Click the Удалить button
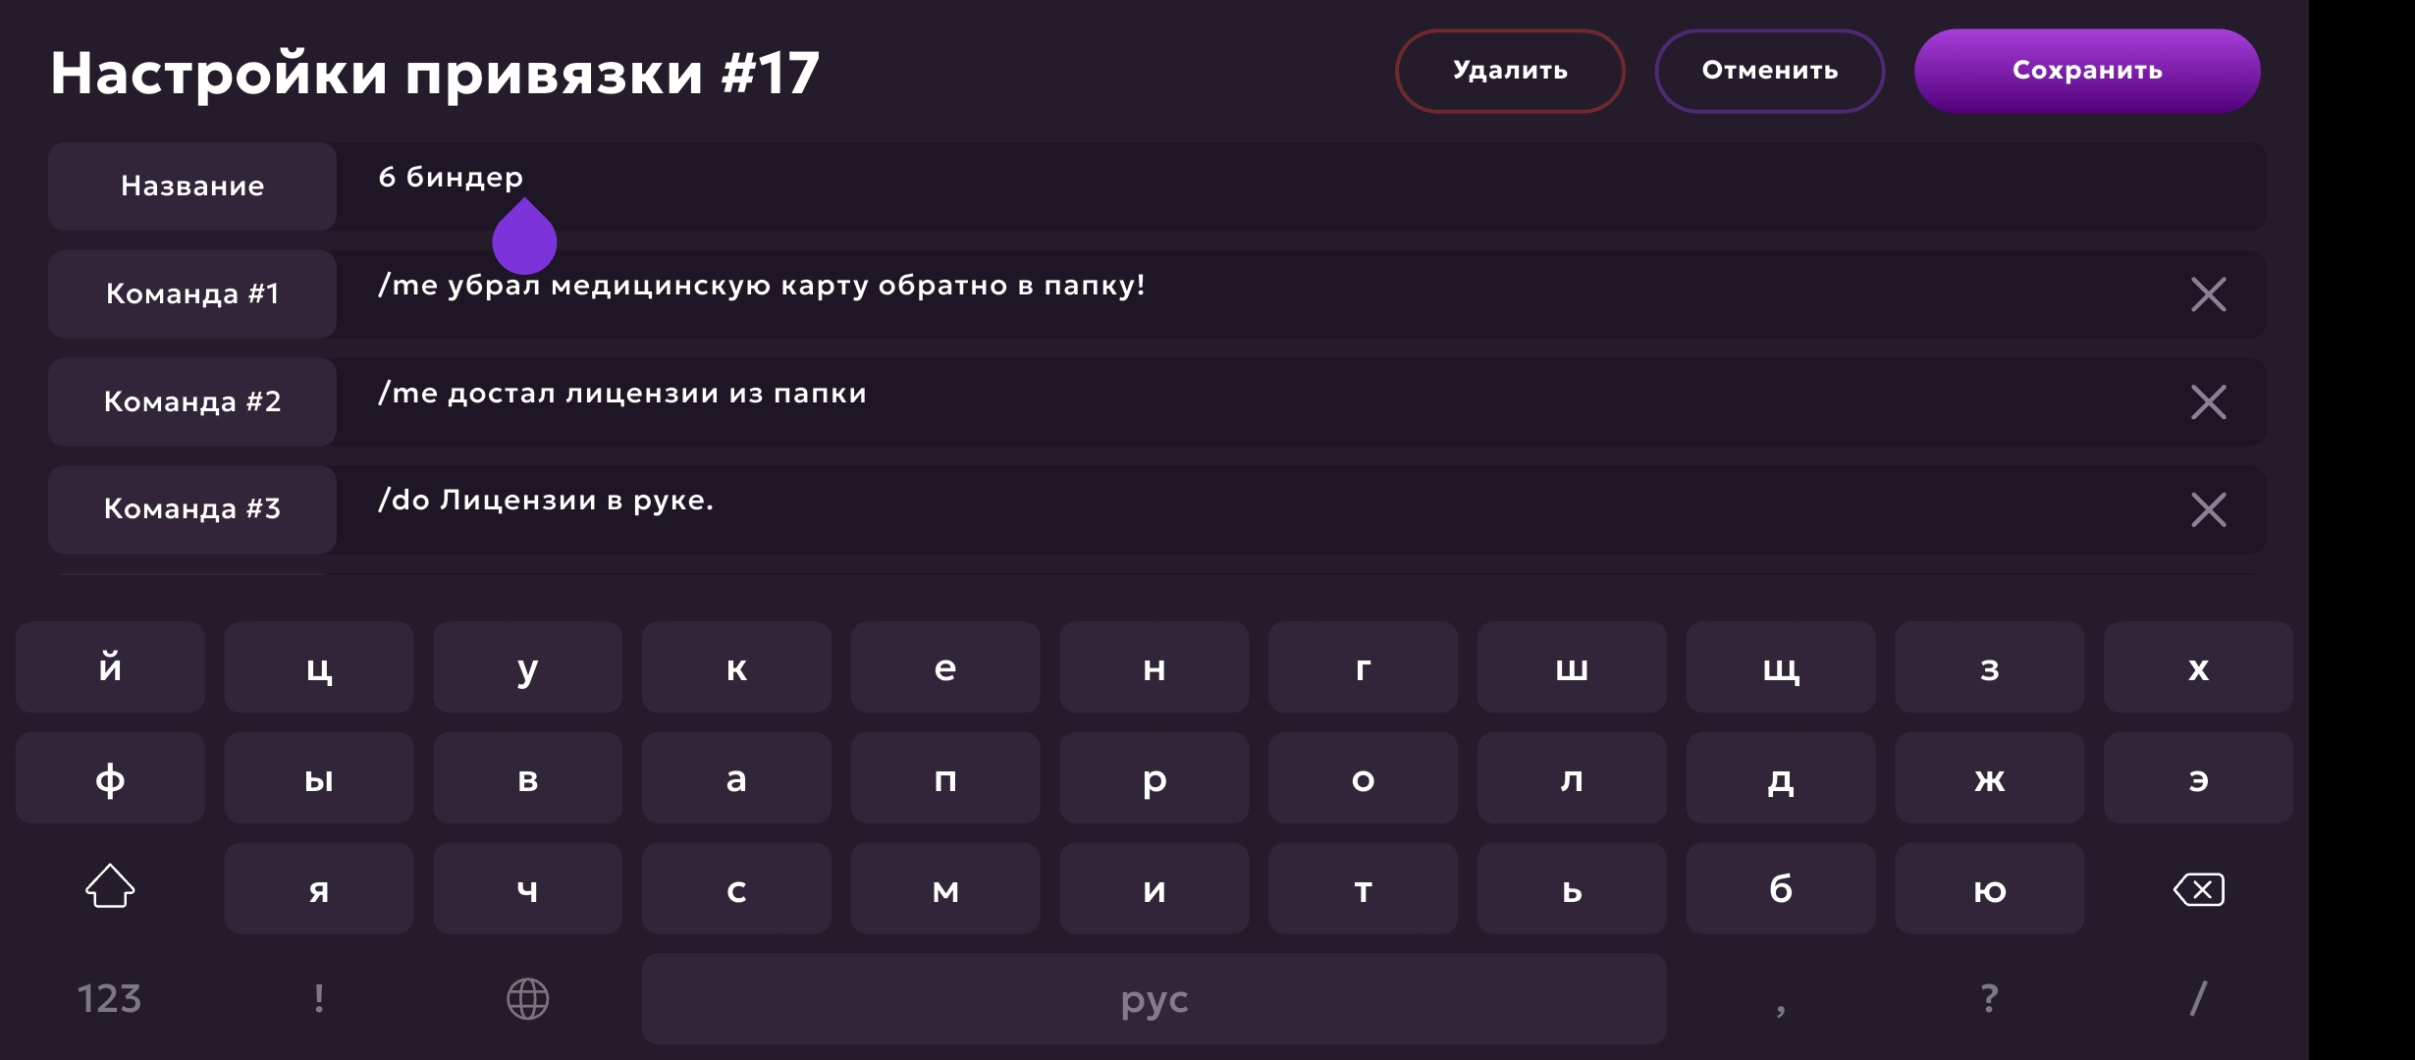The height and width of the screenshot is (1060, 2415). point(1509,71)
